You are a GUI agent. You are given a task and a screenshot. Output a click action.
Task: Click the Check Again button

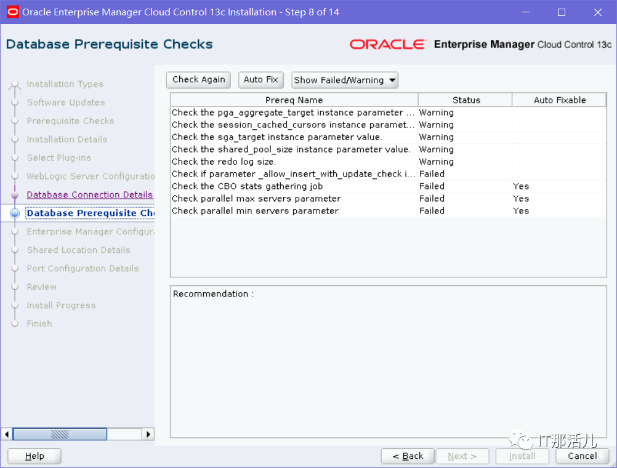(198, 80)
